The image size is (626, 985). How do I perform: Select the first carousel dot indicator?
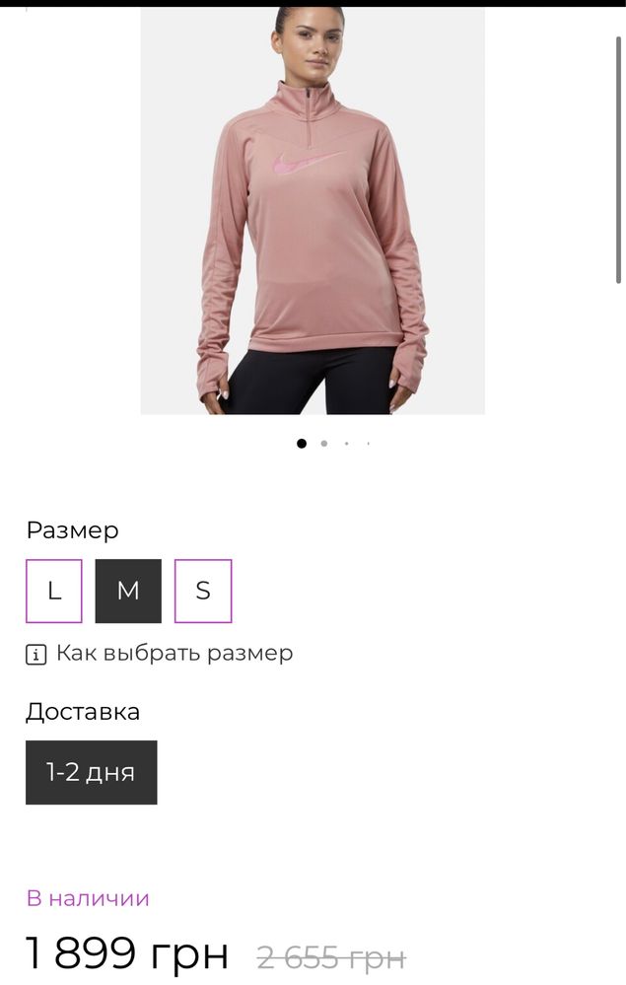point(302,444)
